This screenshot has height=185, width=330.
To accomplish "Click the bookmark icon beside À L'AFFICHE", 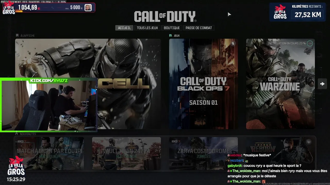I will (x=17, y=35).
